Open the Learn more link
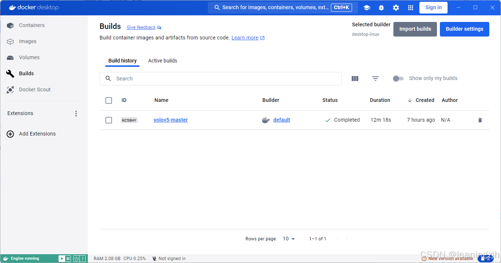 pyautogui.click(x=245, y=38)
